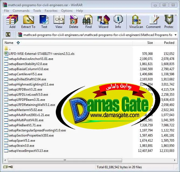
Task: Select setupMastarmV5.02.exe
Action: click(x=26, y=110)
